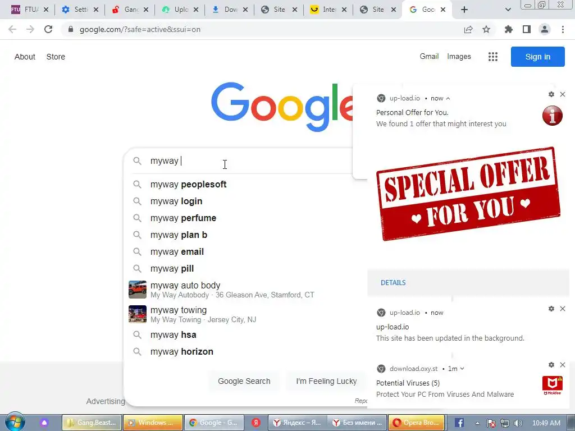The image size is (575, 431).
Task: Bookmark this page with the star icon
Action: [486, 29]
